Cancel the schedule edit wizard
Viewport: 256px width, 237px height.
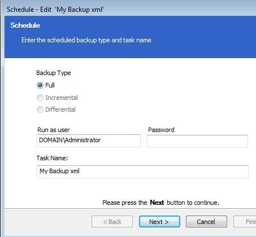coord(206,222)
